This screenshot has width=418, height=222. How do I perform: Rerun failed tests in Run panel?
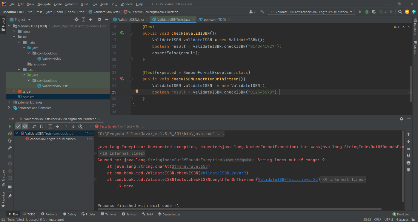[10, 134]
